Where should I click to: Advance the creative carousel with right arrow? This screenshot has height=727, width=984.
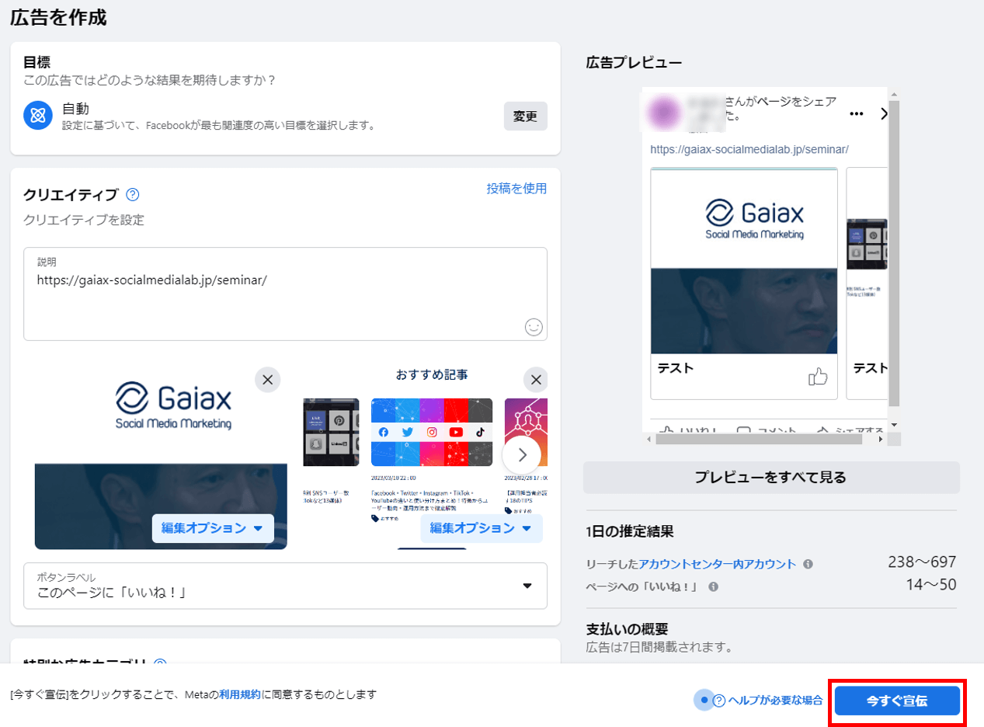coord(522,454)
